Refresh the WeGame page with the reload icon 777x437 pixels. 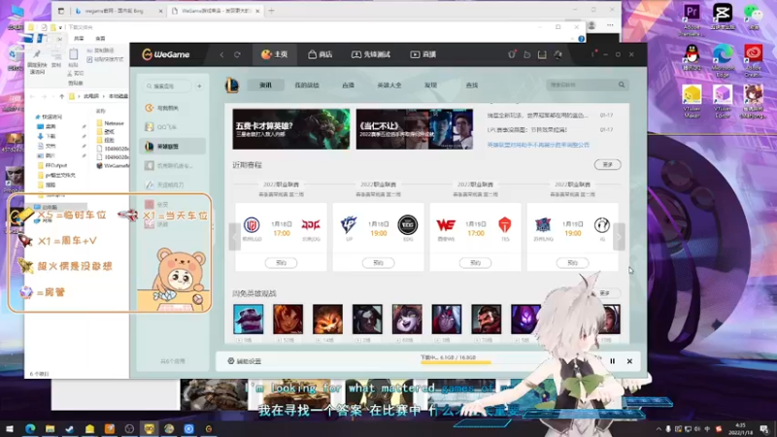tap(237, 54)
